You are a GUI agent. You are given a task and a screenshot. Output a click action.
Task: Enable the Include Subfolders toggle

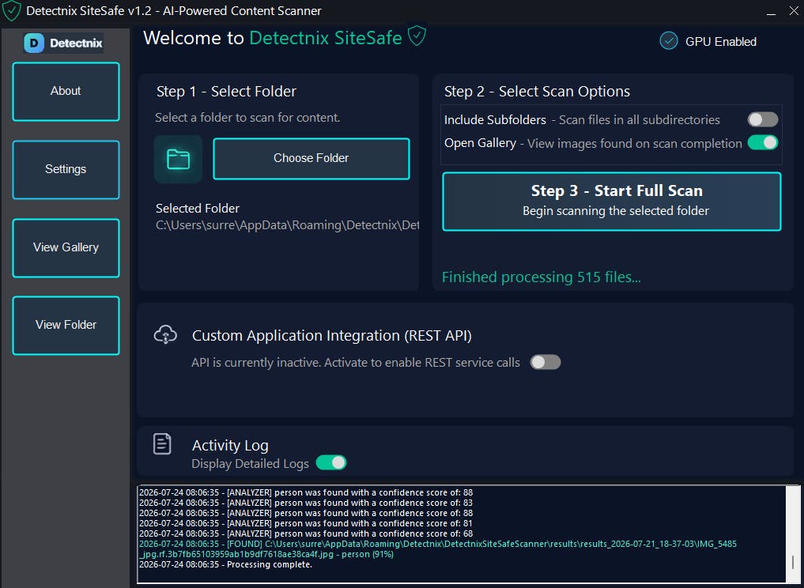tap(762, 119)
